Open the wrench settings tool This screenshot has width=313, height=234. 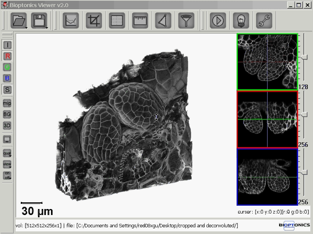pyautogui.click(x=264, y=20)
